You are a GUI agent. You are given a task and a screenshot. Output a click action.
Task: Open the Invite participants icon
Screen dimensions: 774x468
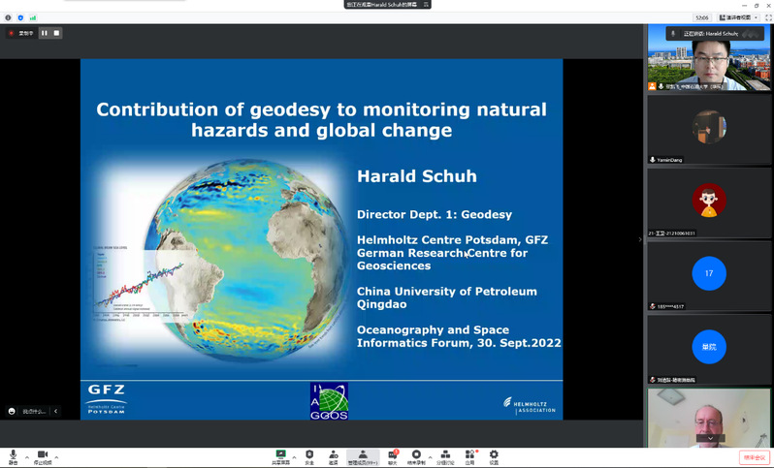pyautogui.click(x=334, y=455)
